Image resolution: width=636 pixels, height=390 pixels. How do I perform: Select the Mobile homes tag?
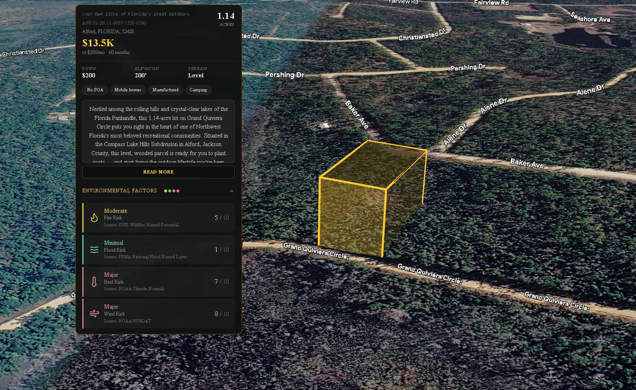pos(128,90)
